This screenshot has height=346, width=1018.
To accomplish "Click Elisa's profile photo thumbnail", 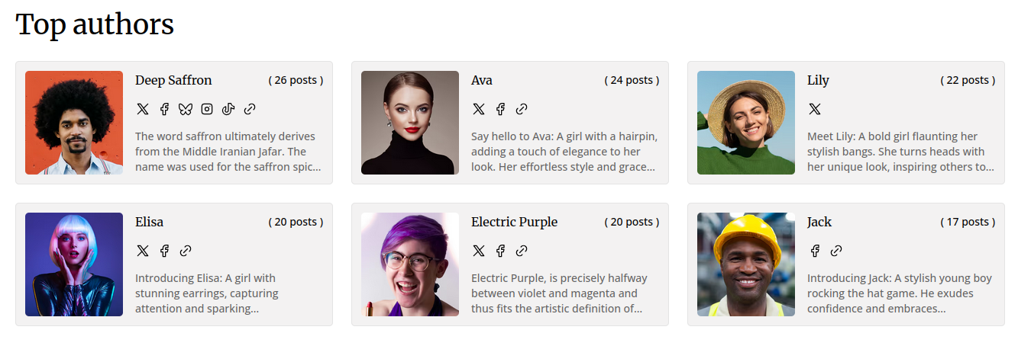I will pyautogui.click(x=74, y=264).
